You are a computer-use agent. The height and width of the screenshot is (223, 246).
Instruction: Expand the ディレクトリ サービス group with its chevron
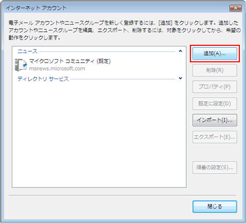[180, 78]
